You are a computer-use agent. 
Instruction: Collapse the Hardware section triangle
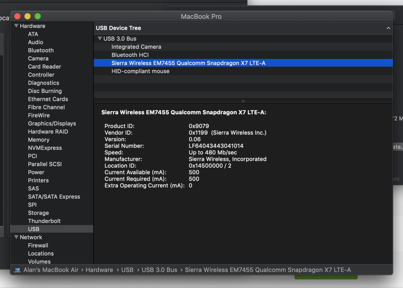tap(16, 26)
